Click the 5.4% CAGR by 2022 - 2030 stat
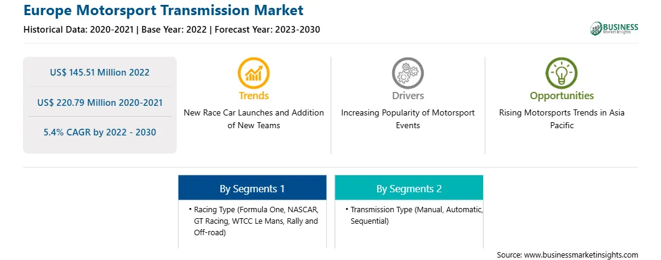 coord(99,132)
